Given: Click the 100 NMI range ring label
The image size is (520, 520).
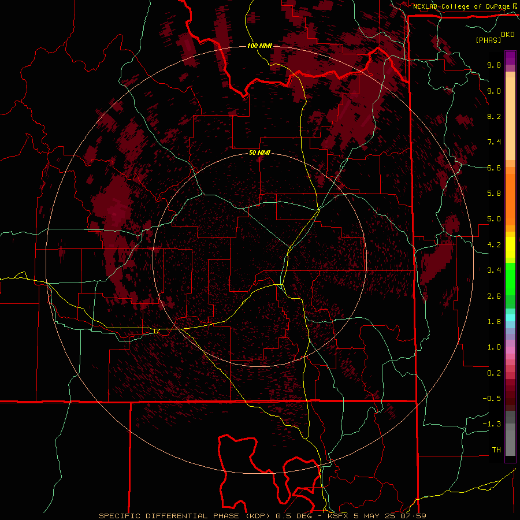Looking at the screenshot, I should 259,46.
